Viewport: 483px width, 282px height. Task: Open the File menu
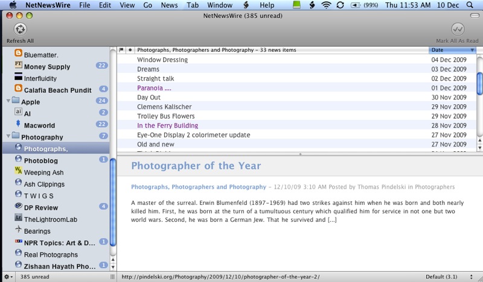pyautogui.click(x=85, y=5)
